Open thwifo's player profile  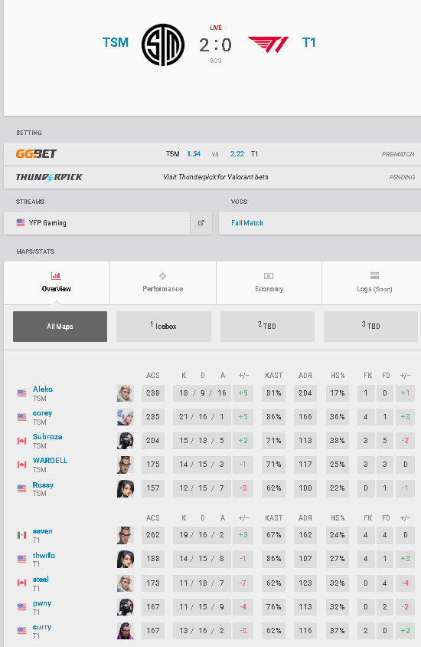pyautogui.click(x=44, y=556)
